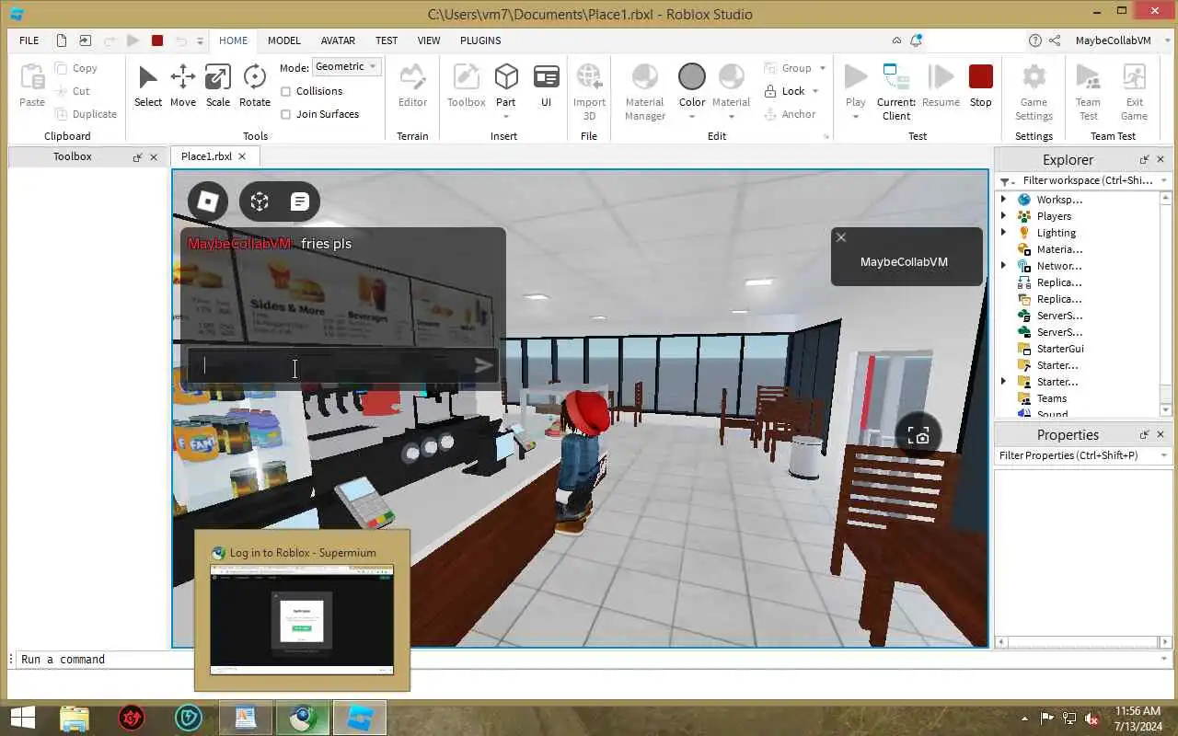1178x736 pixels.
Task: Open Import 3D
Action: tap(589, 92)
